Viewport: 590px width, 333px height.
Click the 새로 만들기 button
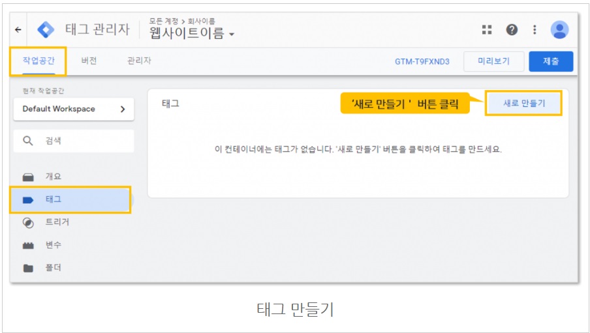coord(524,103)
